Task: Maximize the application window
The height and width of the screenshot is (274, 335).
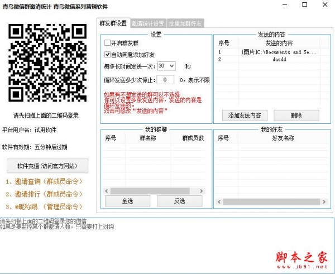Action: pyautogui.click(x=305, y=4)
